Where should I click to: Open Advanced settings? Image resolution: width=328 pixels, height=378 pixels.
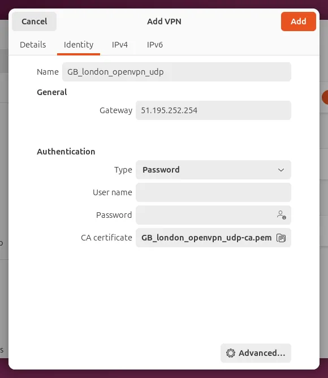[256, 353]
